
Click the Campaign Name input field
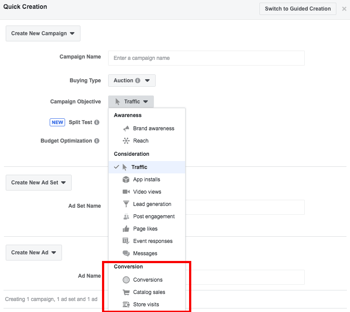(x=206, y=58)
